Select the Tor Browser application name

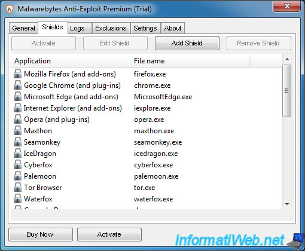point(43,188)
